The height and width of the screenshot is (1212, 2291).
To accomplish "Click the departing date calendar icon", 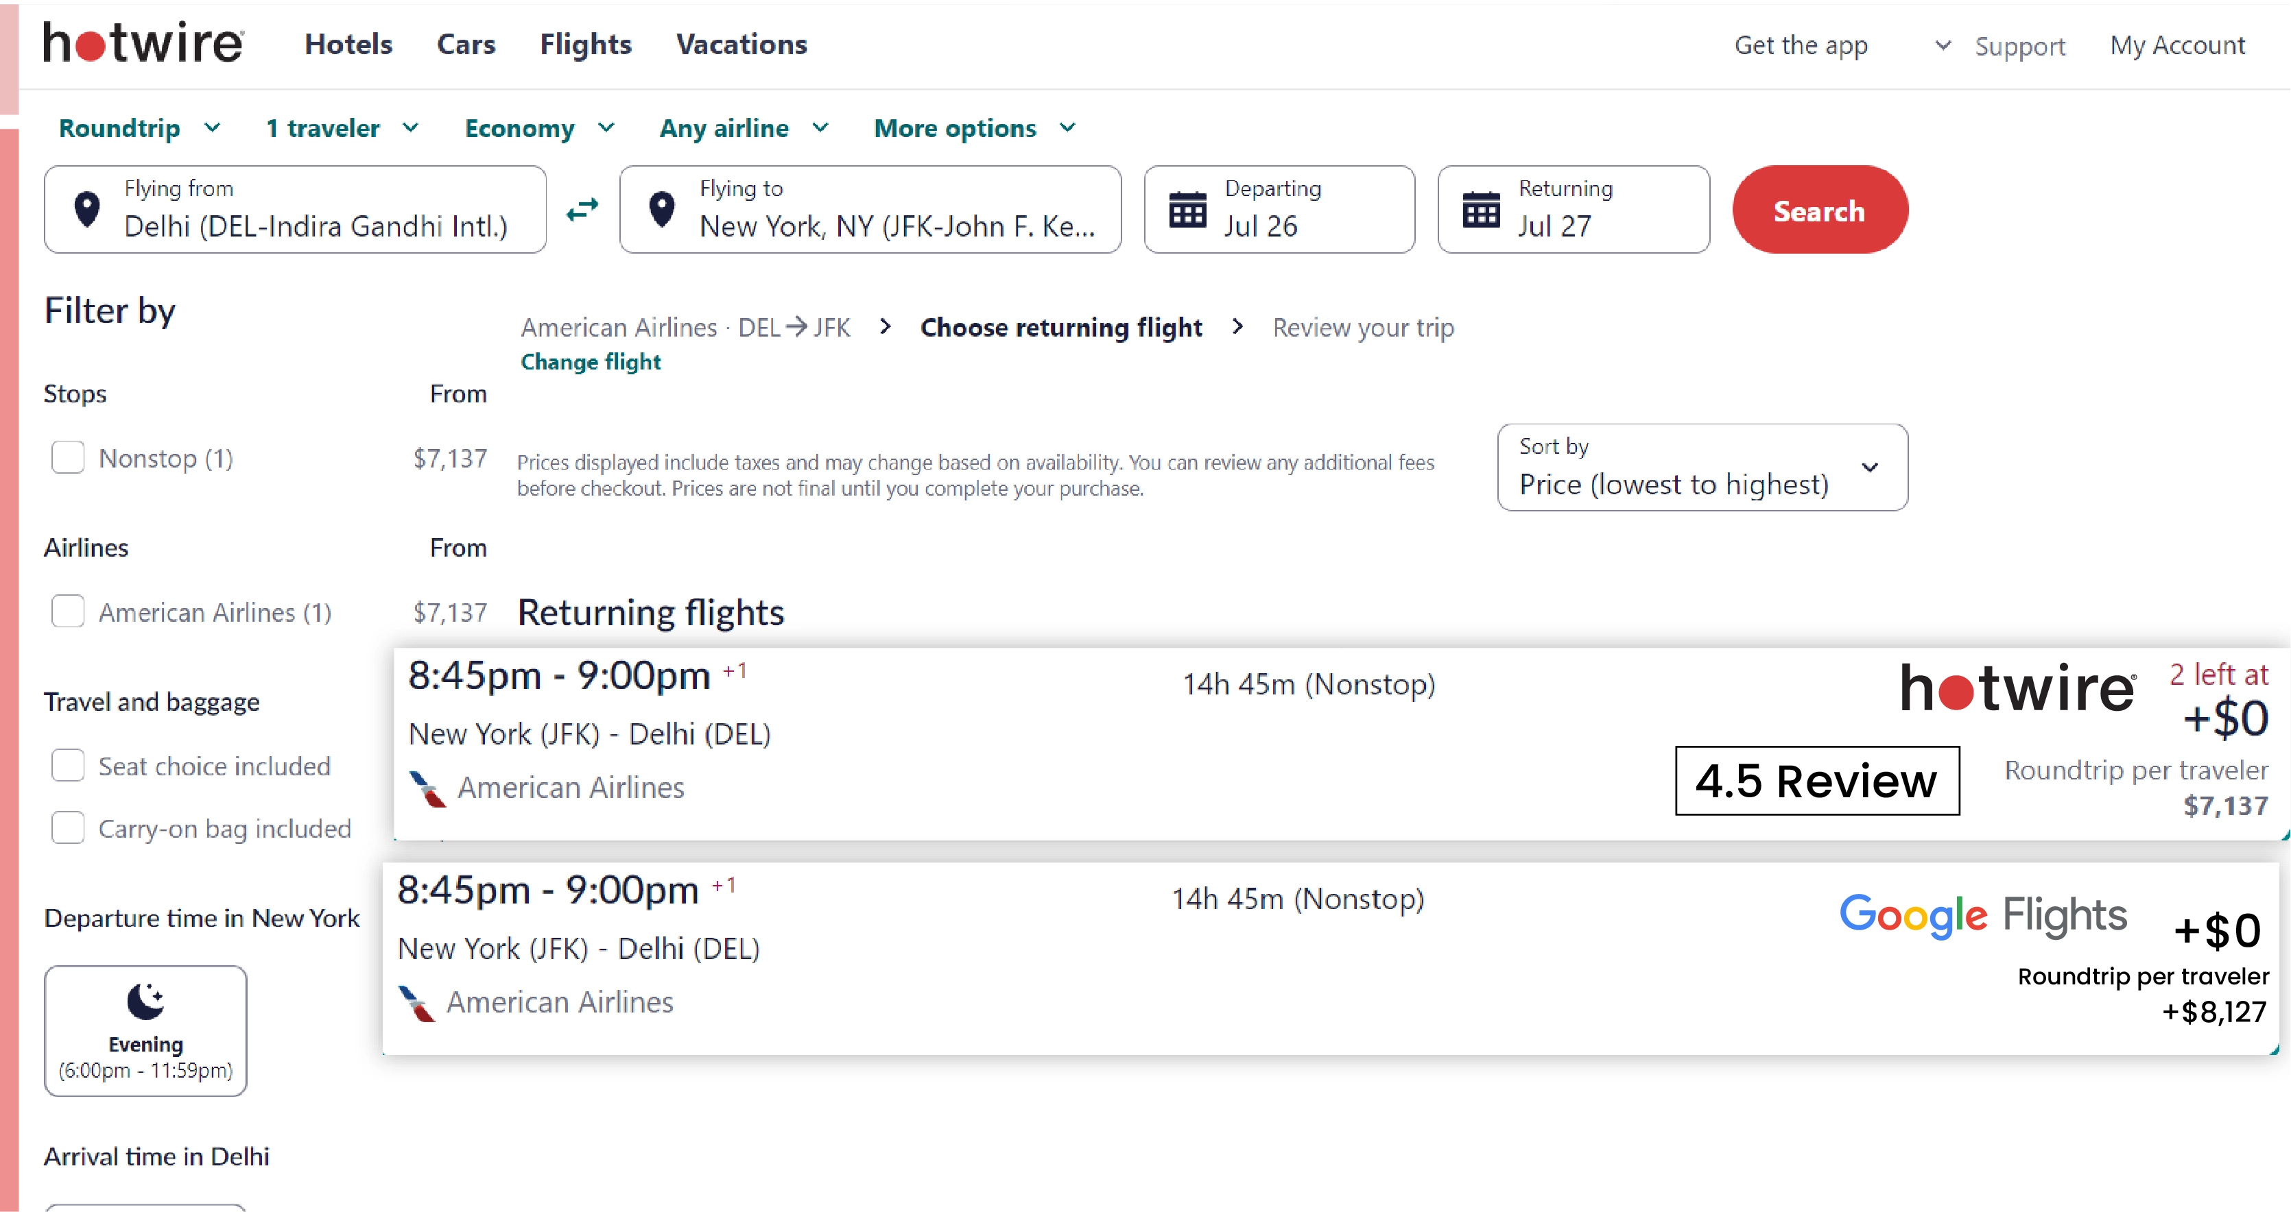I will coord(1187,209).
